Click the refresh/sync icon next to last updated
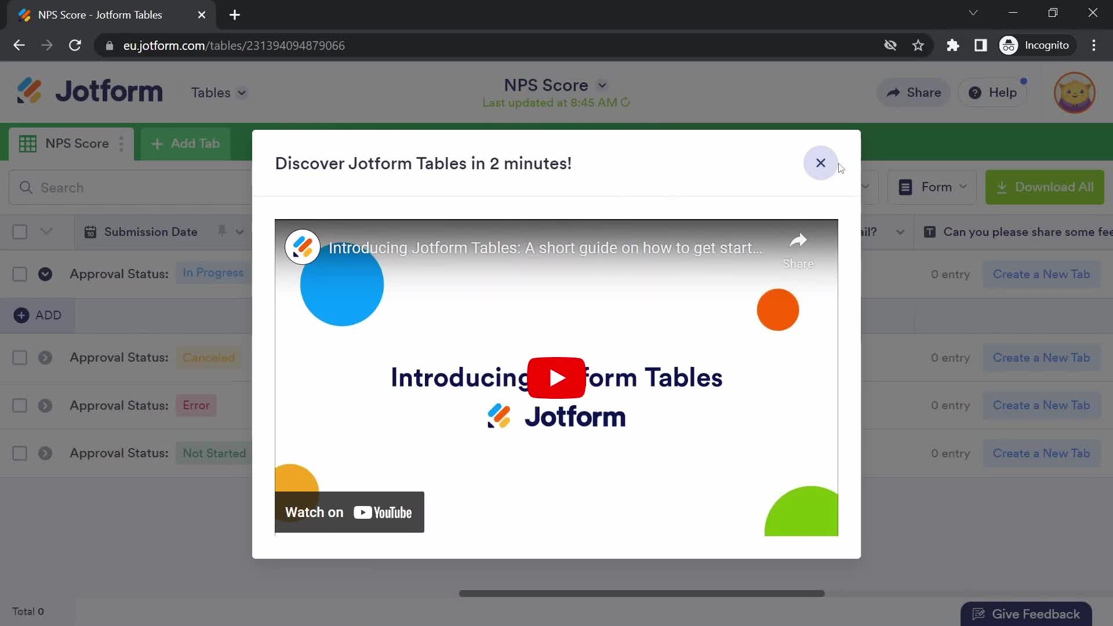The width and height of the screenshot is (1113, 626). click(626, 103)
